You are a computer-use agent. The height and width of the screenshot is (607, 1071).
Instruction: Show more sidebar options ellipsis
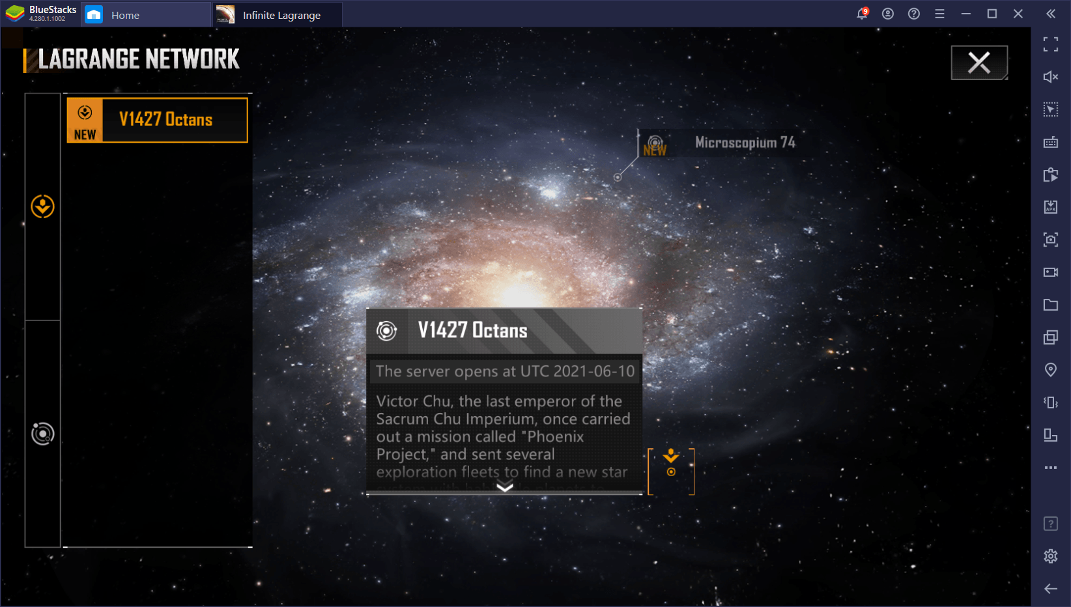[x=1051, y=468]
